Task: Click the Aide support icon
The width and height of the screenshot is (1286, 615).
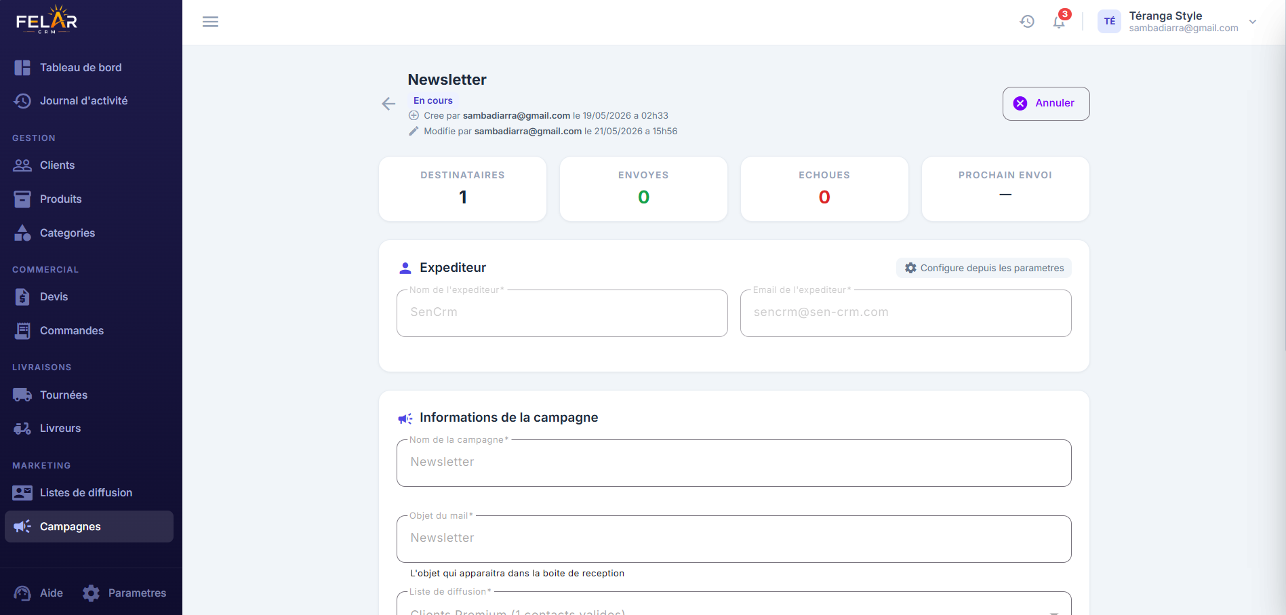Action: (22, 593)
